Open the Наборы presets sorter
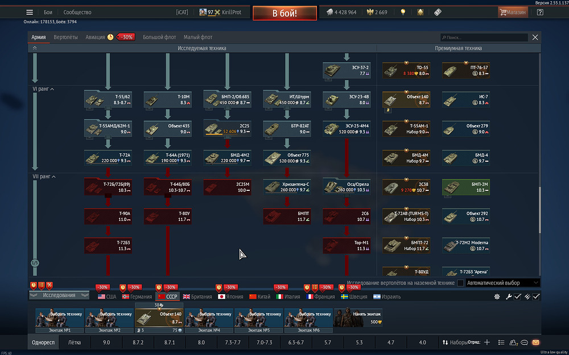Screen dimensions: 569x355 point(454,343)
